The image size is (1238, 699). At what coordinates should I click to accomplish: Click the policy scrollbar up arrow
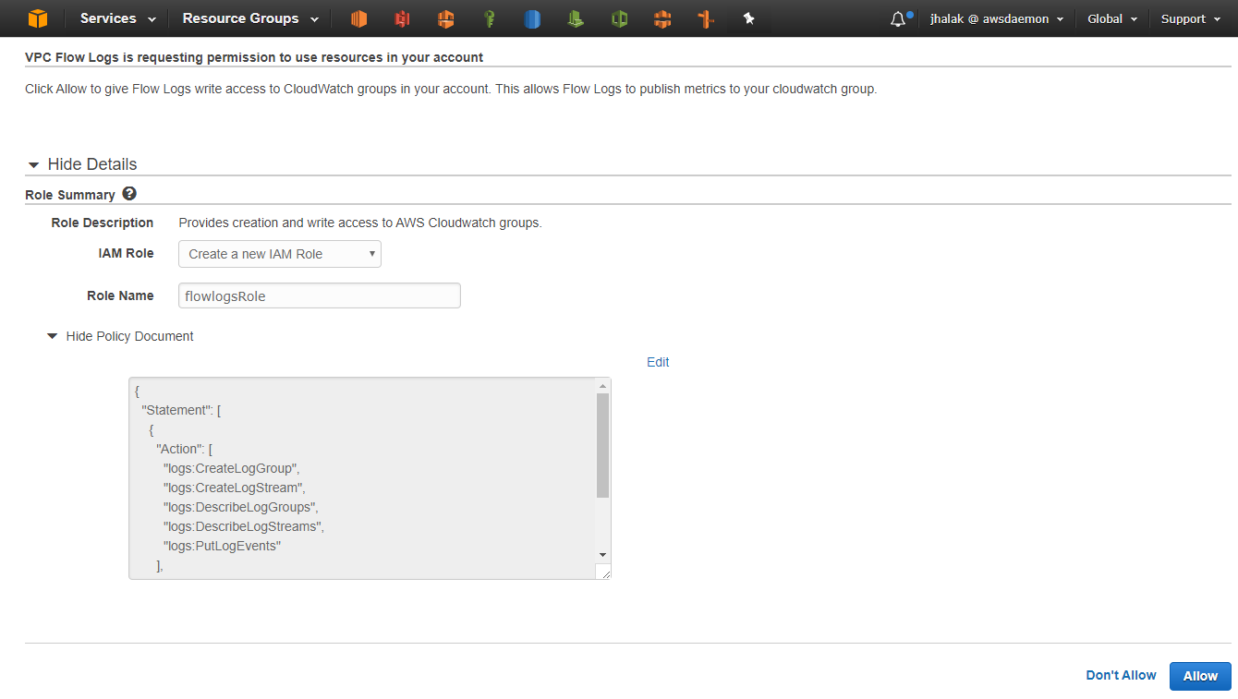[x=603, y=385]
